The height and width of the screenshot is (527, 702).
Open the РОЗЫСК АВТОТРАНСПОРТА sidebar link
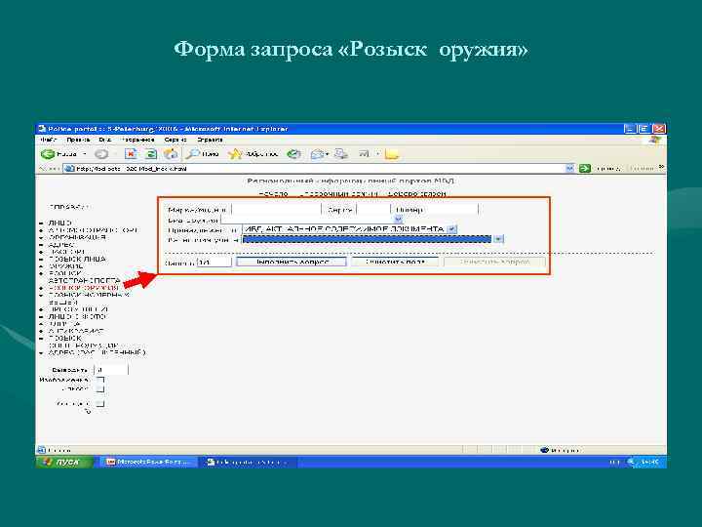(84, 277)
